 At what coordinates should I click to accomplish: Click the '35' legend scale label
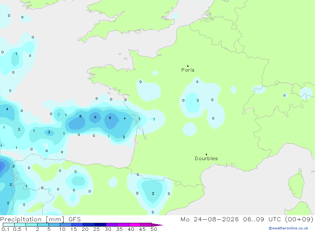coord(119,229)
